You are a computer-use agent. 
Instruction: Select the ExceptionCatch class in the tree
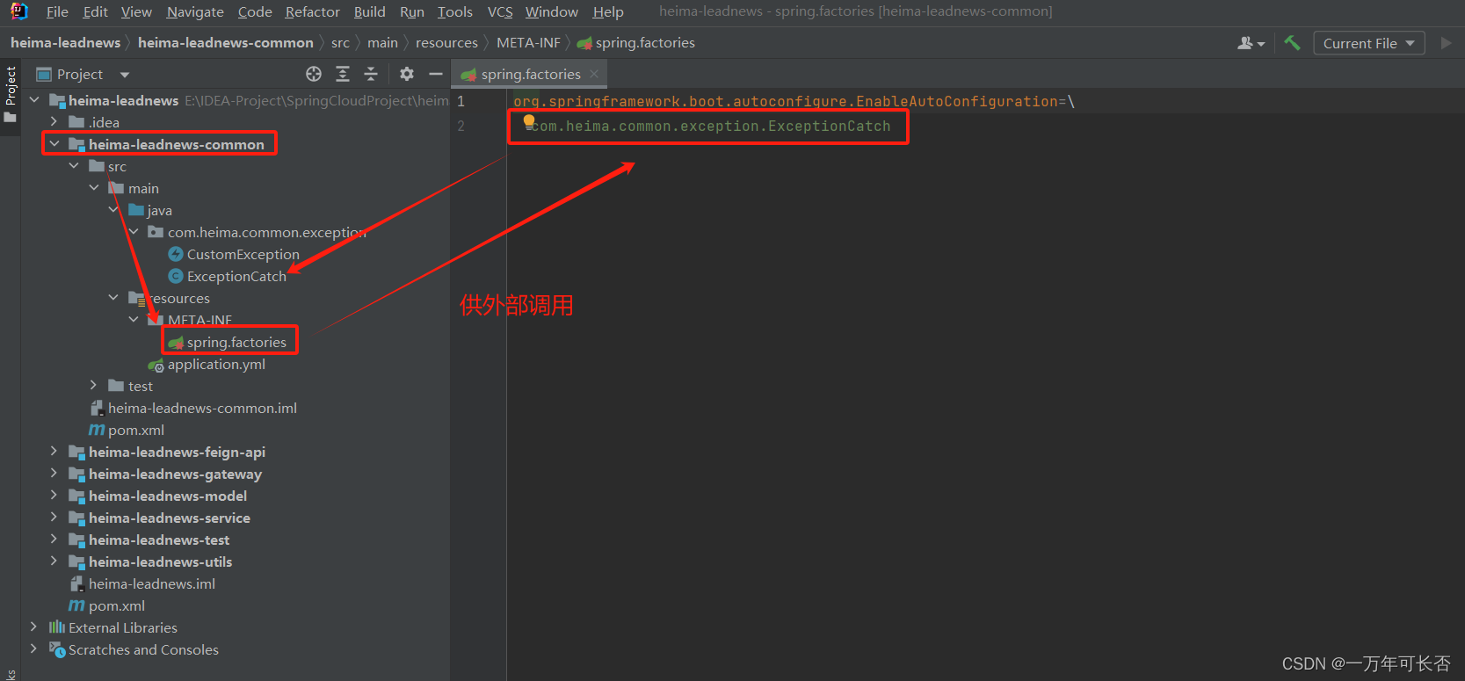pos(236,276)
